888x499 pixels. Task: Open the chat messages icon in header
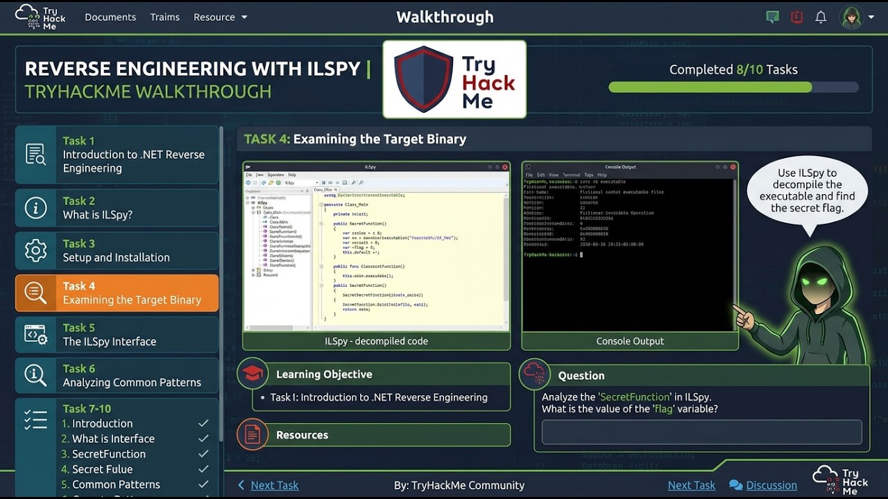tap(772, 17)
